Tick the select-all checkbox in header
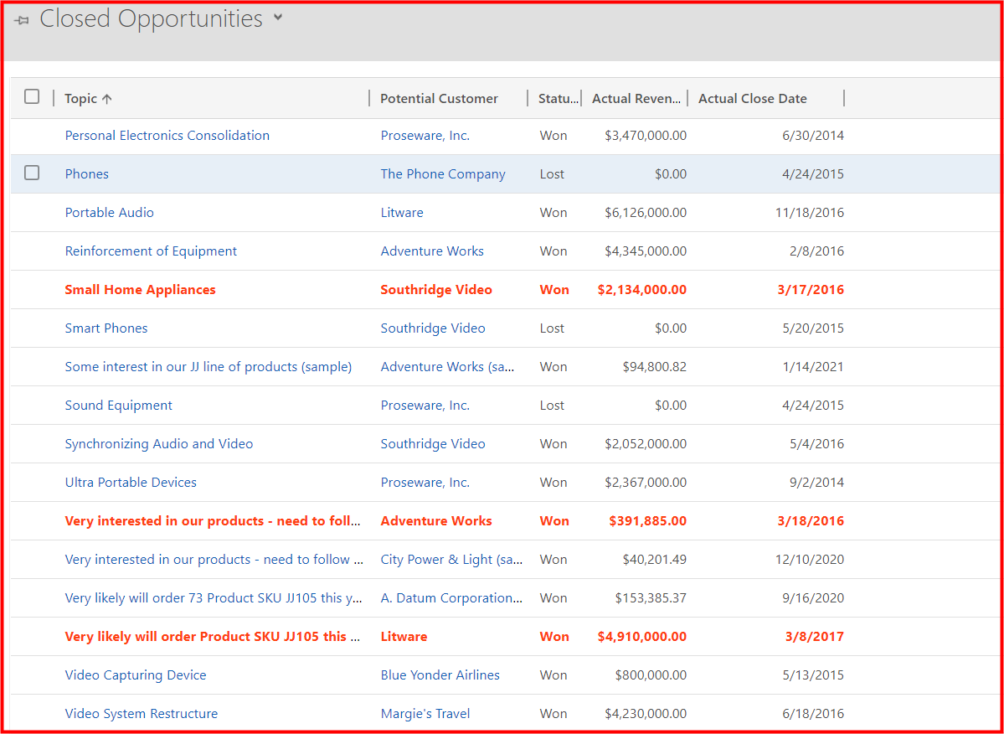 click(x=31, y=96)
